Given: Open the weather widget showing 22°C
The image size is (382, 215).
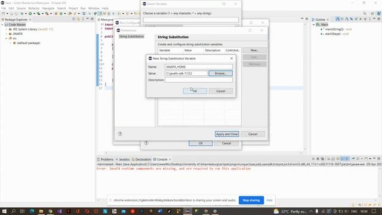Looking at the screenshot, I should click(x=290, y=211).
